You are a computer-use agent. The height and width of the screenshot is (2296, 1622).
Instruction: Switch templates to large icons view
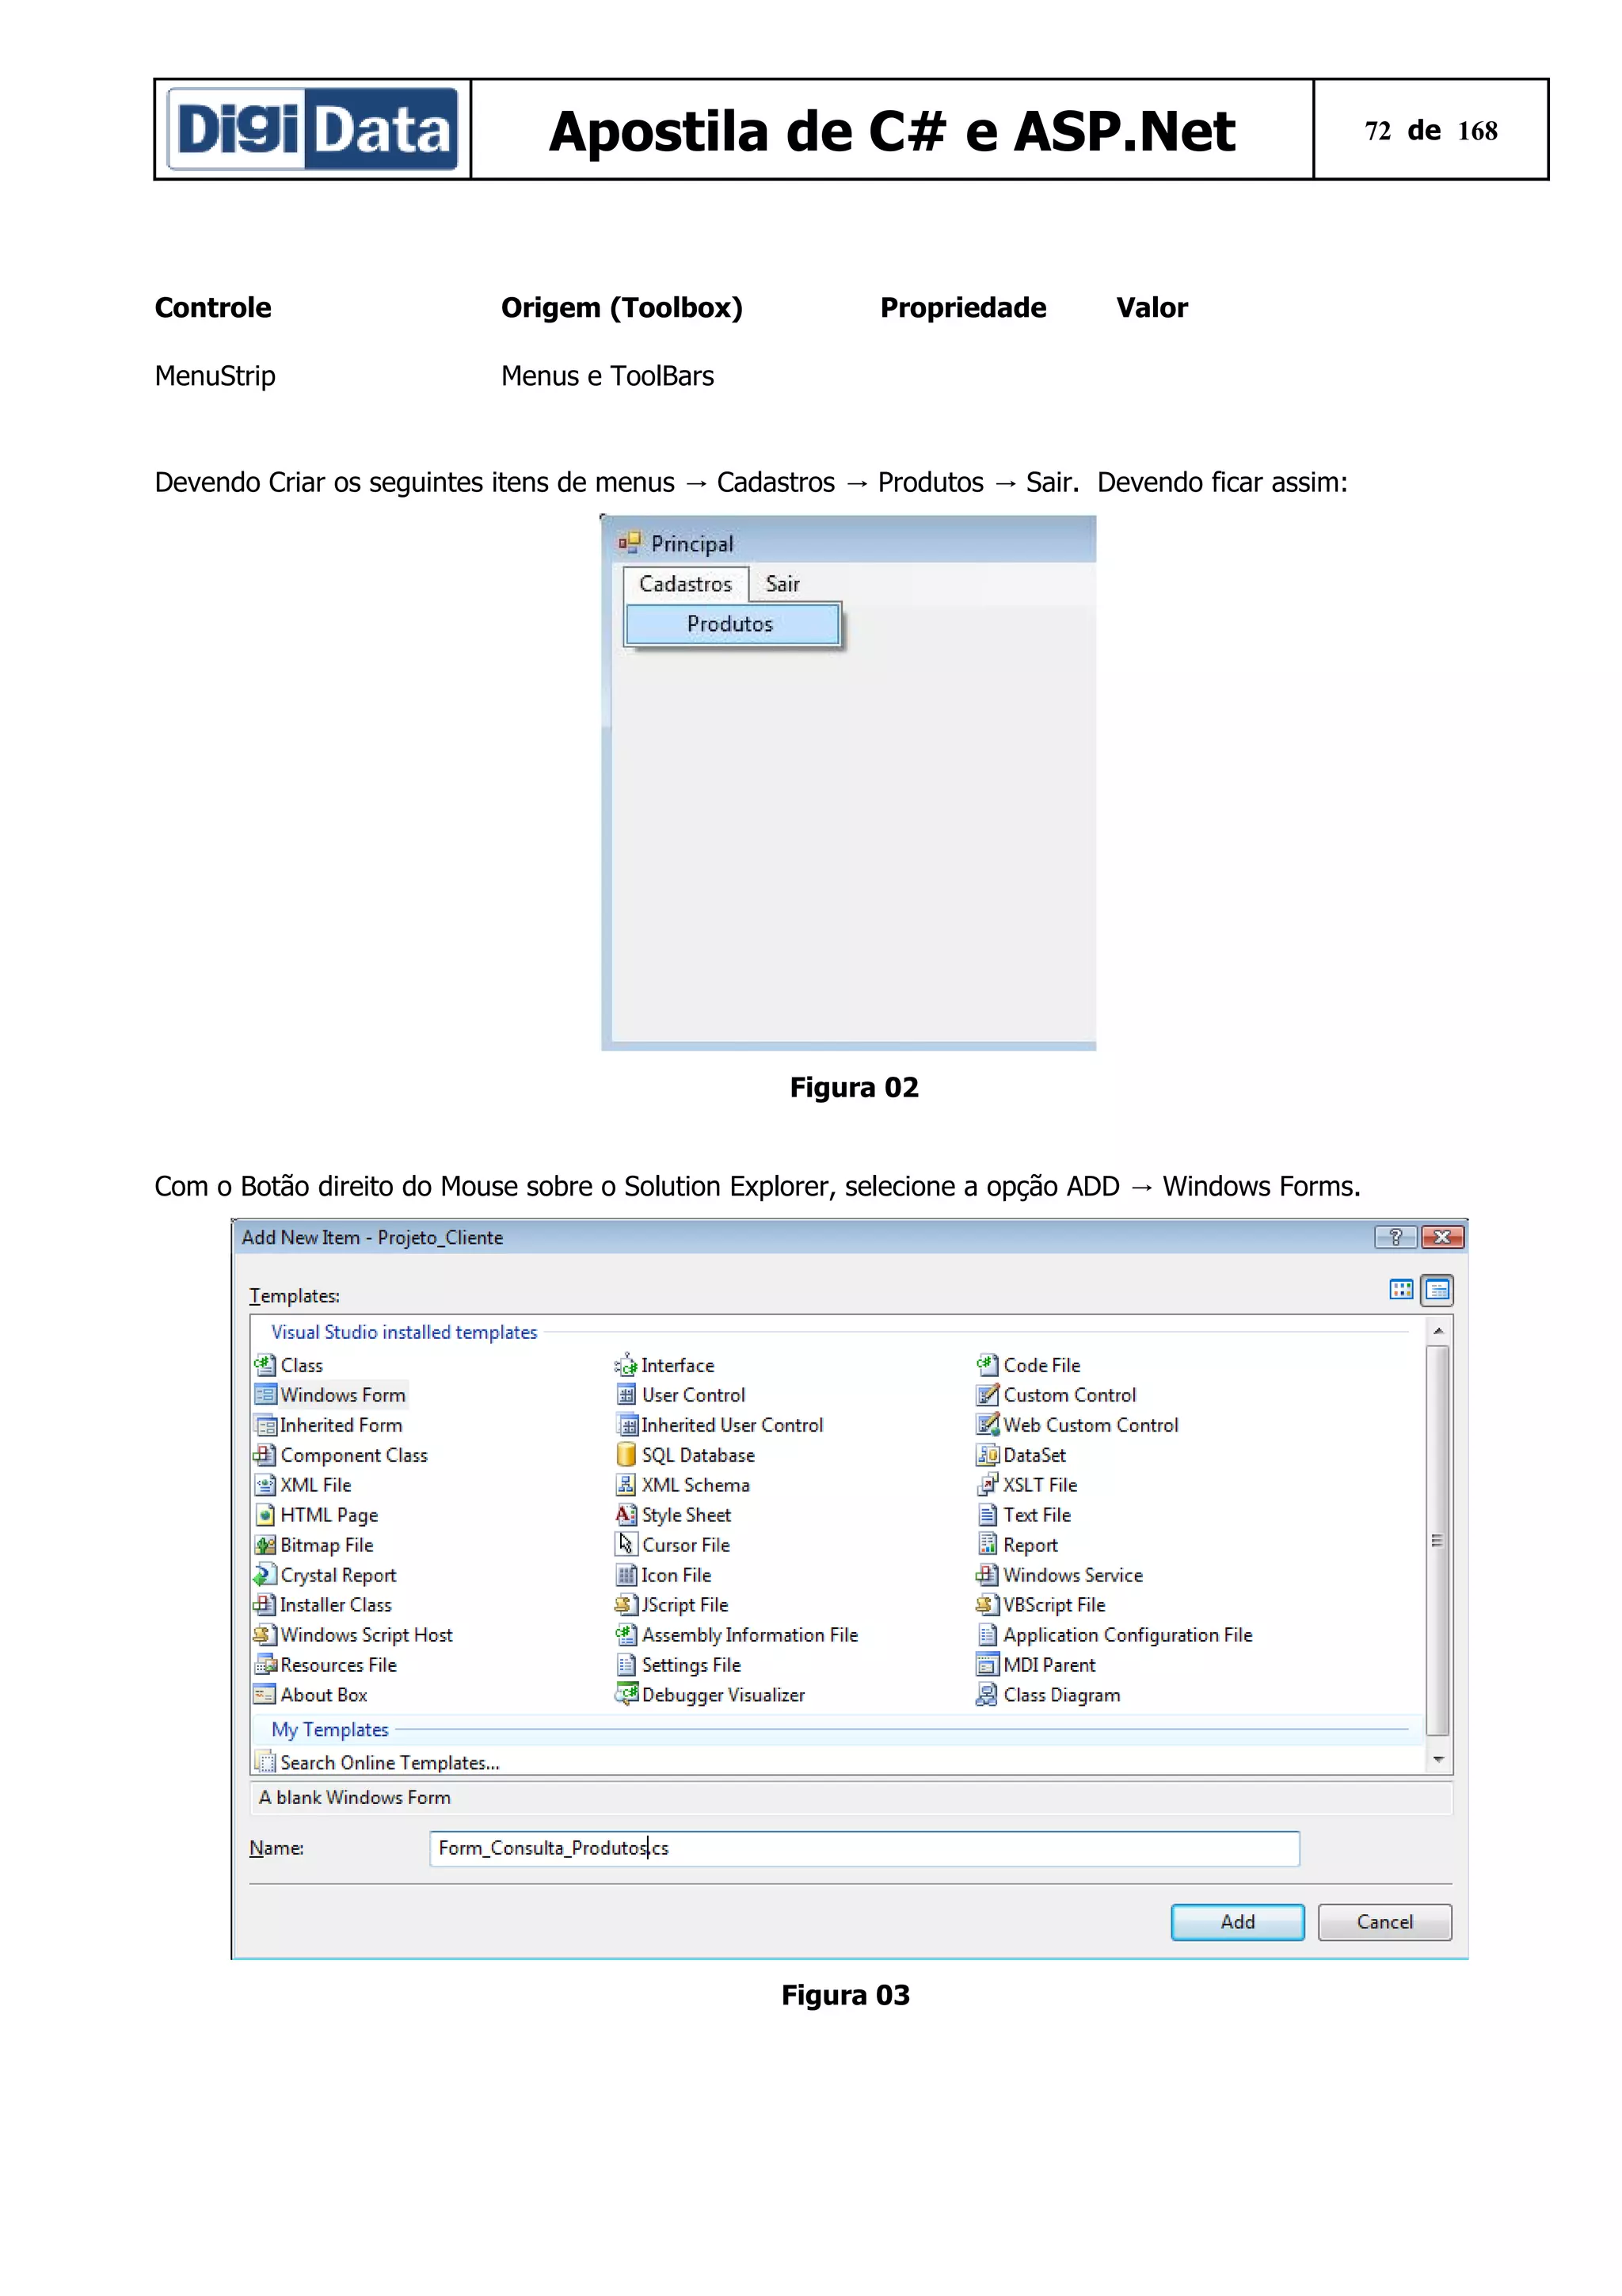(x=1401, y=1290)
